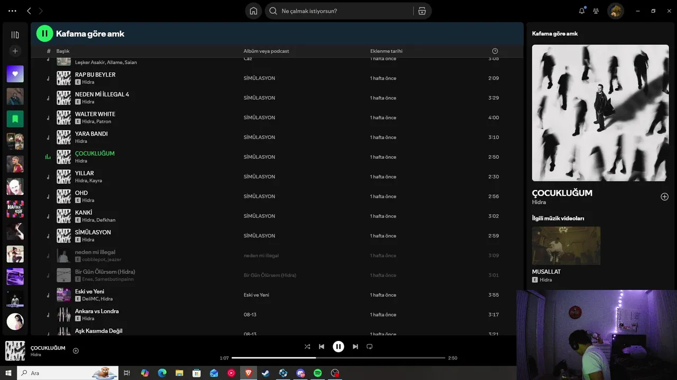Screen dimensions: 677x380
Task: Open the Hidra artist link in right panel
Action: pyautogui.click(x=539, y=202)
